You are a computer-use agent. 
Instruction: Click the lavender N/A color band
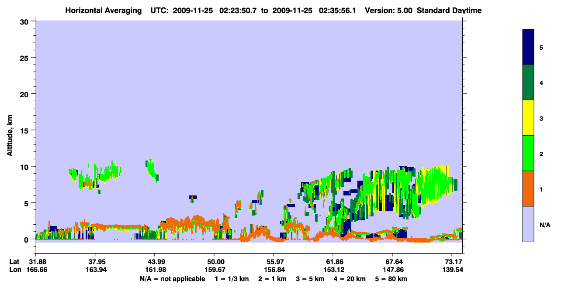[528, 224]
